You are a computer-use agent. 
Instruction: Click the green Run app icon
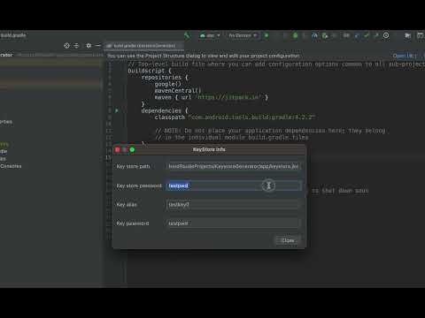click(267, 35)
